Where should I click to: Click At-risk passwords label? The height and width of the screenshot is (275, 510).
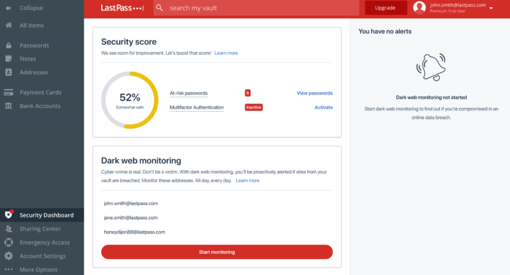[x=189, y=93]
